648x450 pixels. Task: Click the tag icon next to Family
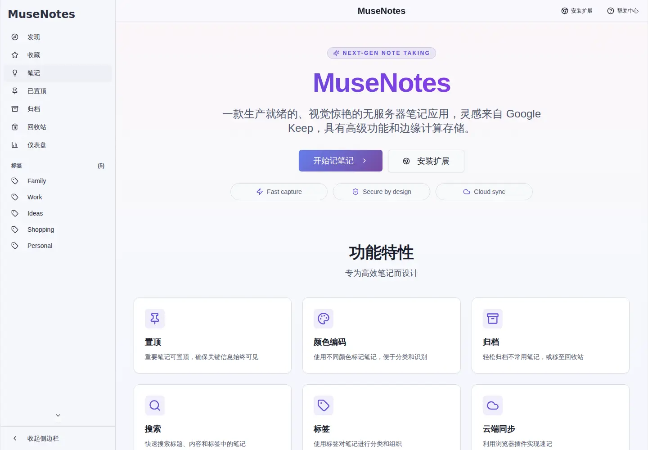pos(15,181)
